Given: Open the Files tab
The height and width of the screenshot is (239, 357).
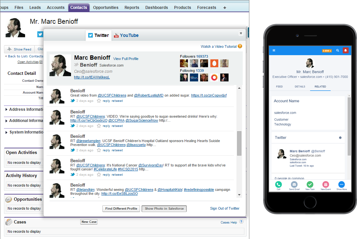Looking at the screenshot, I should pos(19,8).
